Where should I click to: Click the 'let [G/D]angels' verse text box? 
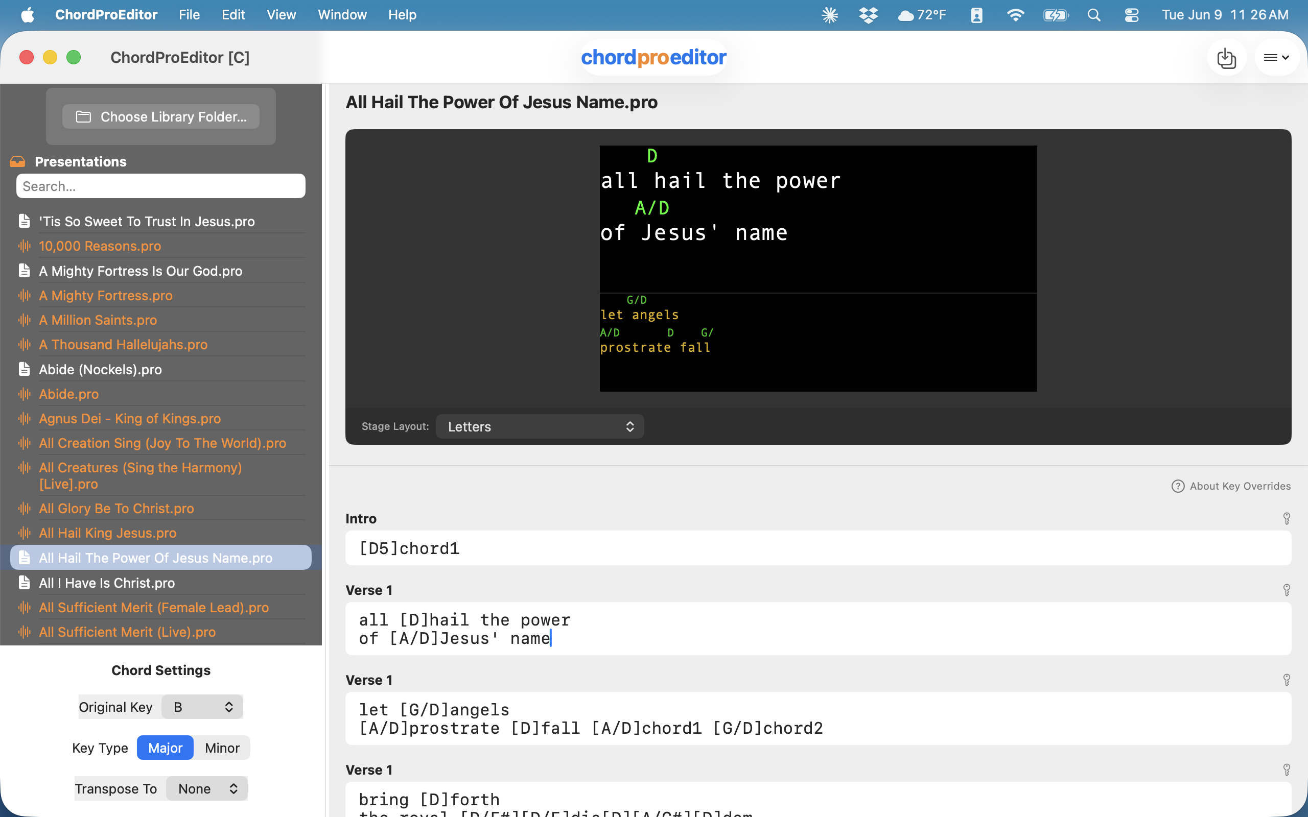click(819, 718)
